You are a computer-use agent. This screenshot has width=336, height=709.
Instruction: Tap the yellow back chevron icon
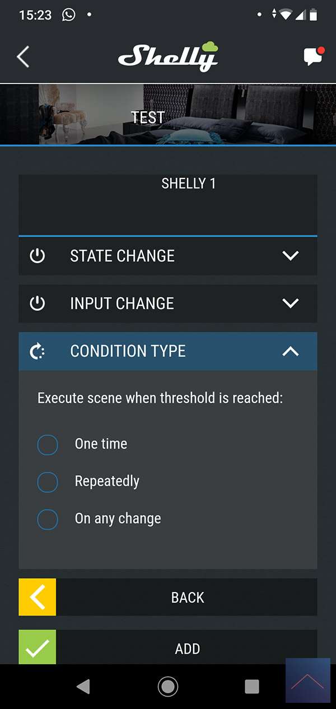38,597
